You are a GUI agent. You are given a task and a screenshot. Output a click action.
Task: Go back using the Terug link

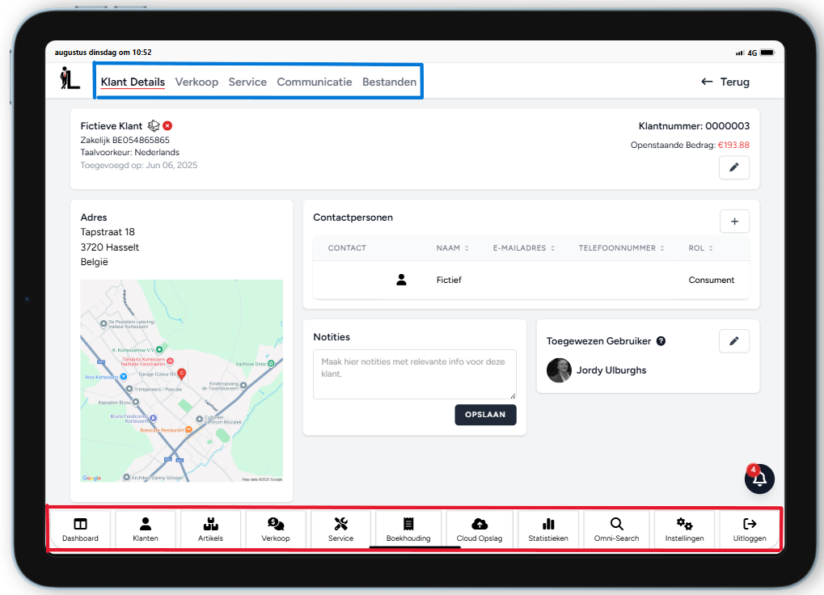725,82
